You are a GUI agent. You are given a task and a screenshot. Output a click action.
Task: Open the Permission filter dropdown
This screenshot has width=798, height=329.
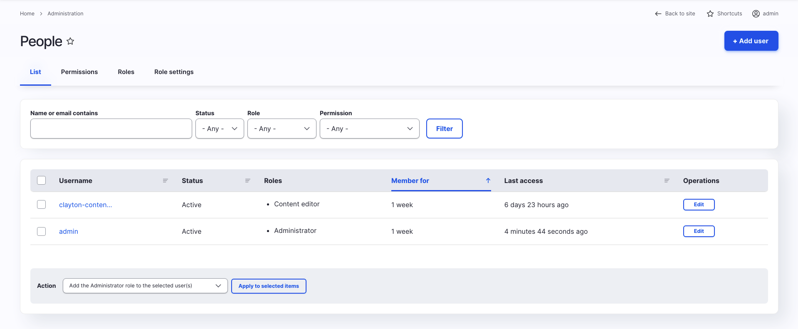click(369, 129)
